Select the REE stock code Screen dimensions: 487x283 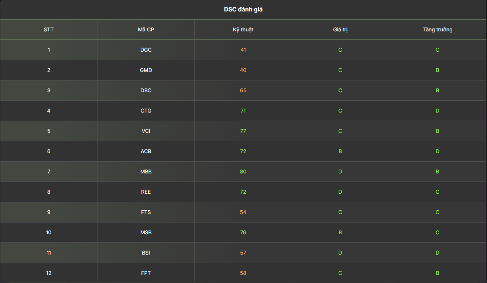146,192
